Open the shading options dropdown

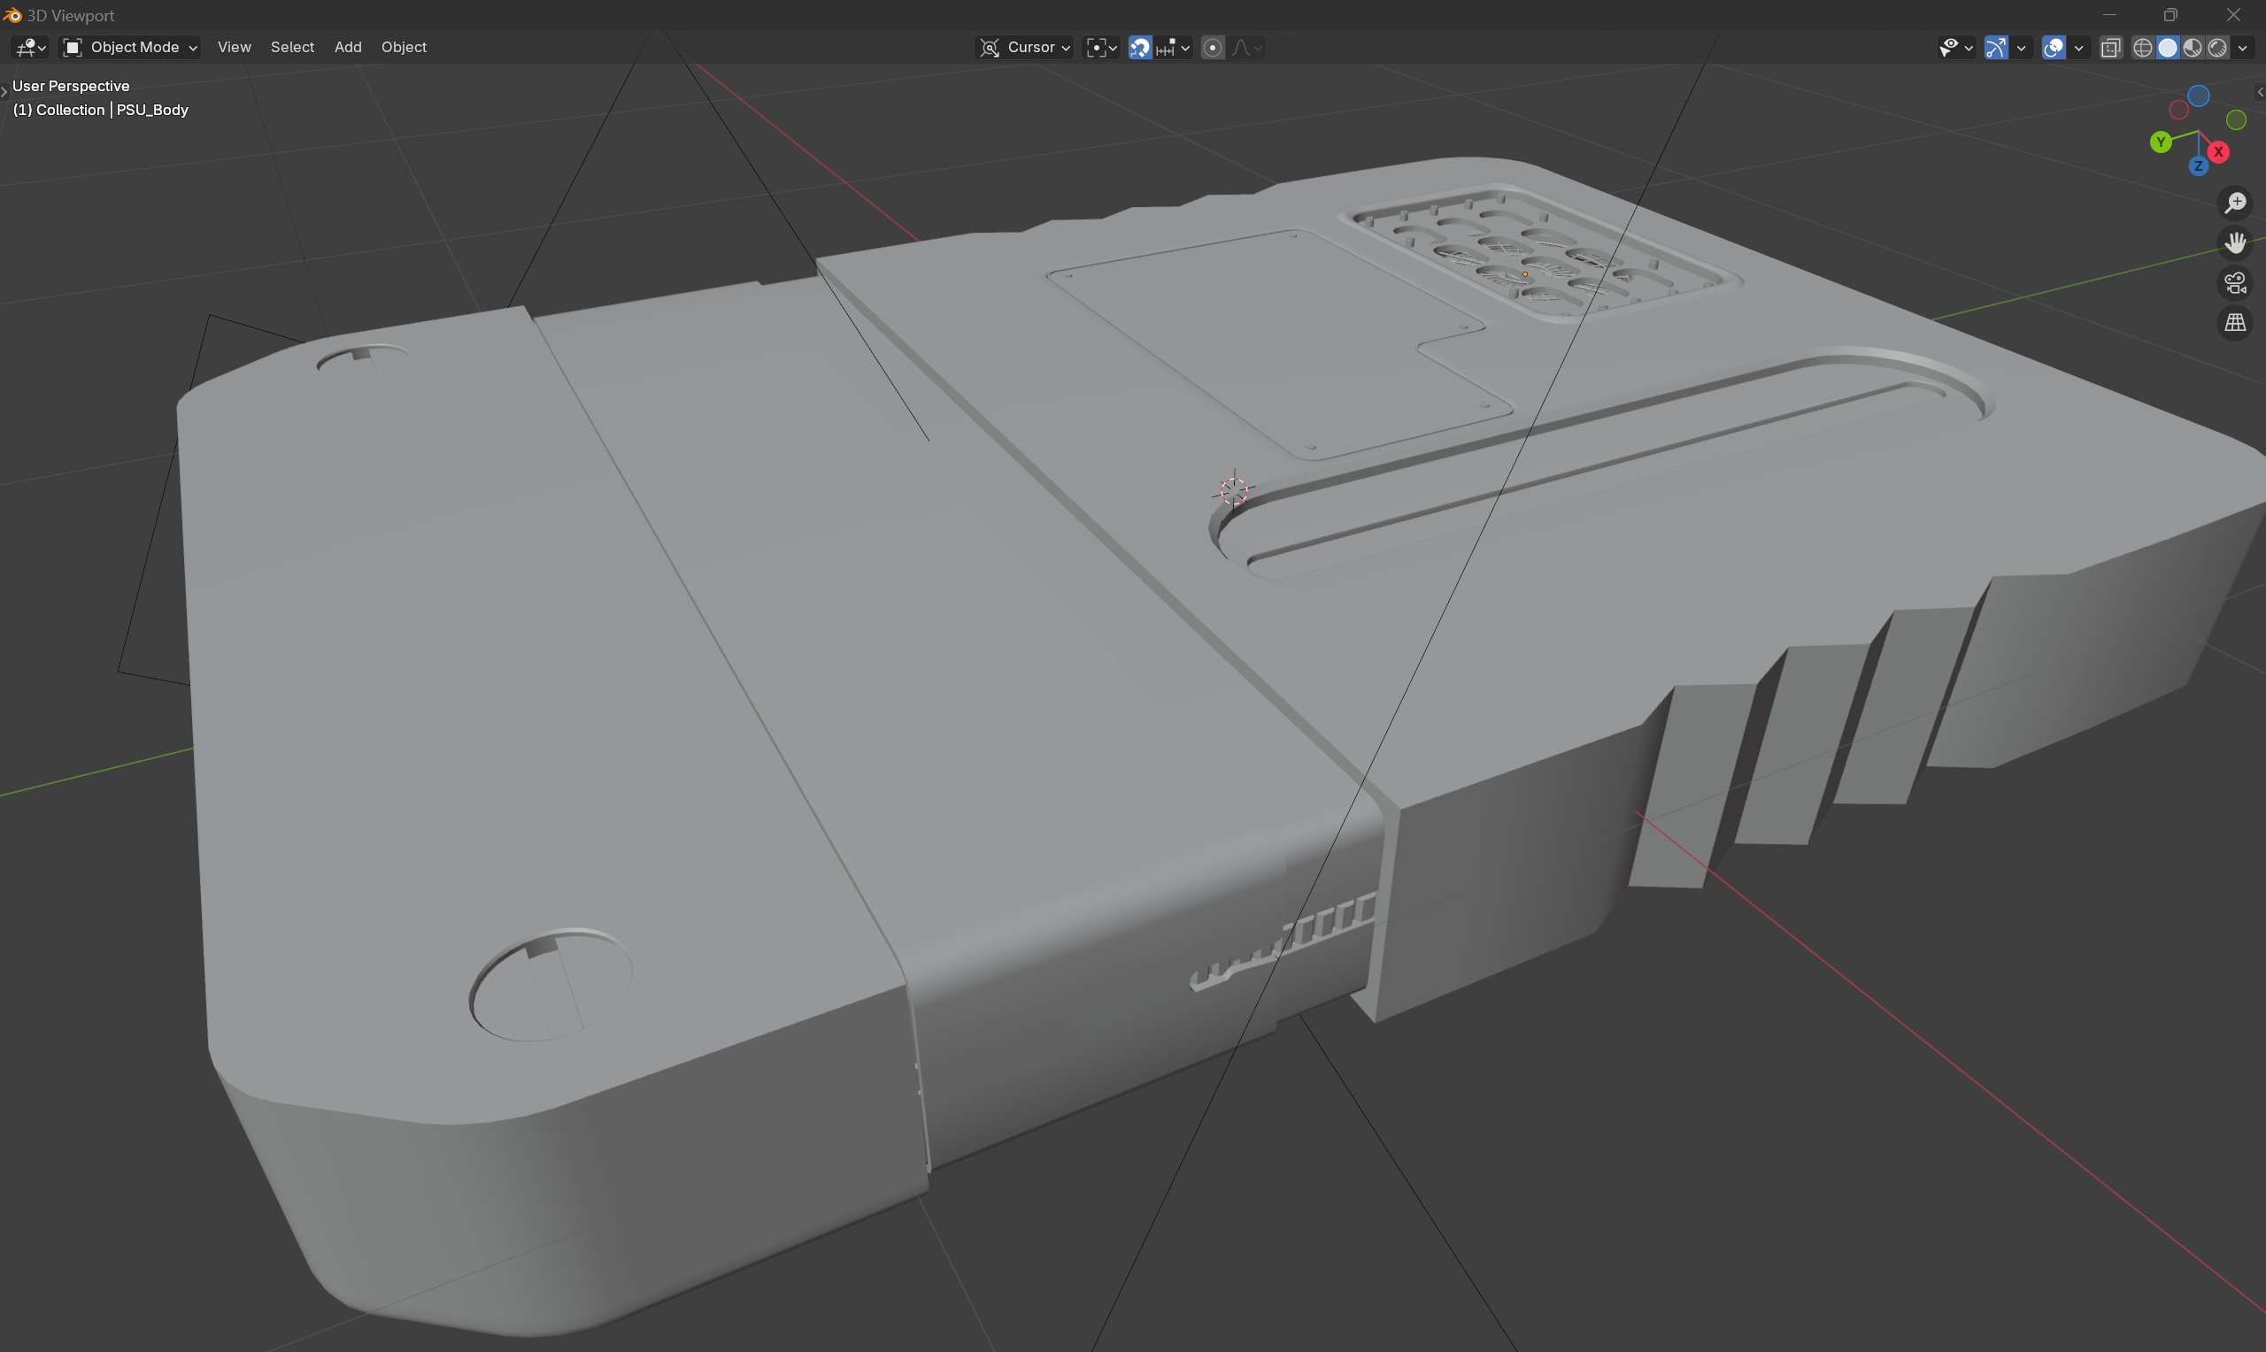(x=2242, y=48)
